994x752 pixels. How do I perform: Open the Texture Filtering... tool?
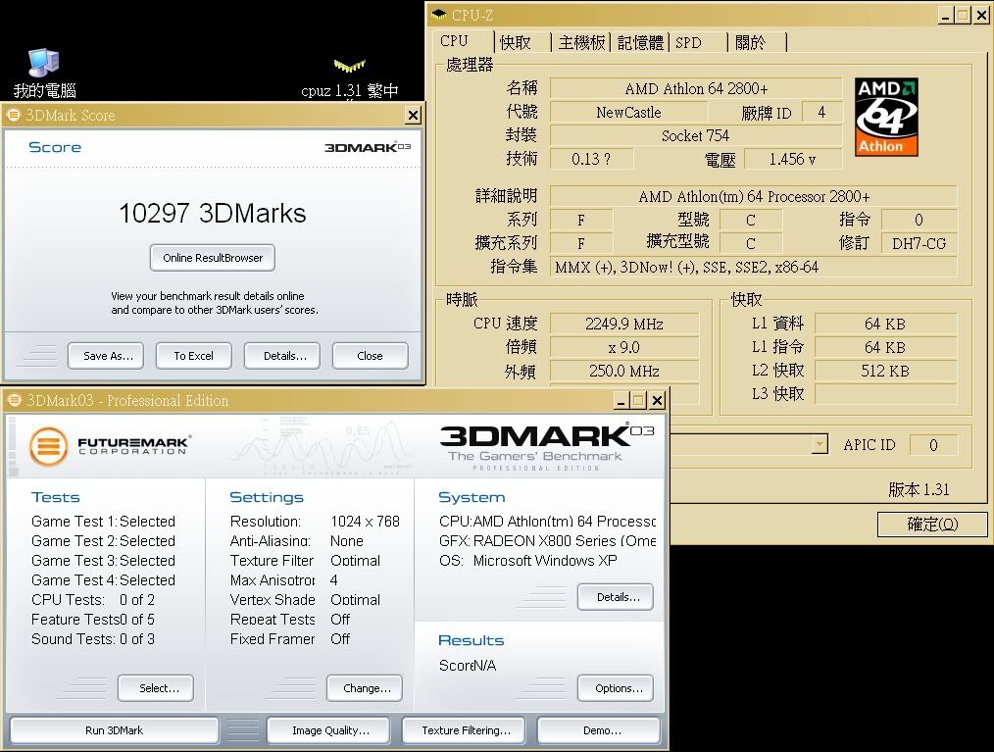tap(466, 730)
